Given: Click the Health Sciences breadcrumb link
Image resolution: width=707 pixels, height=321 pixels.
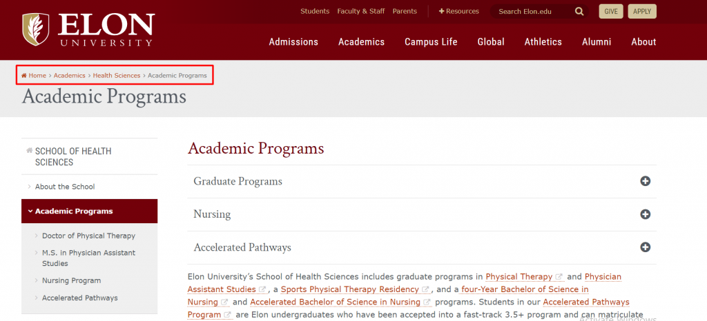Looking at the screenshot, I should 116,76.
